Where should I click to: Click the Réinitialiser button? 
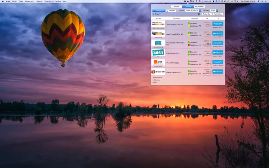(218, 14)
